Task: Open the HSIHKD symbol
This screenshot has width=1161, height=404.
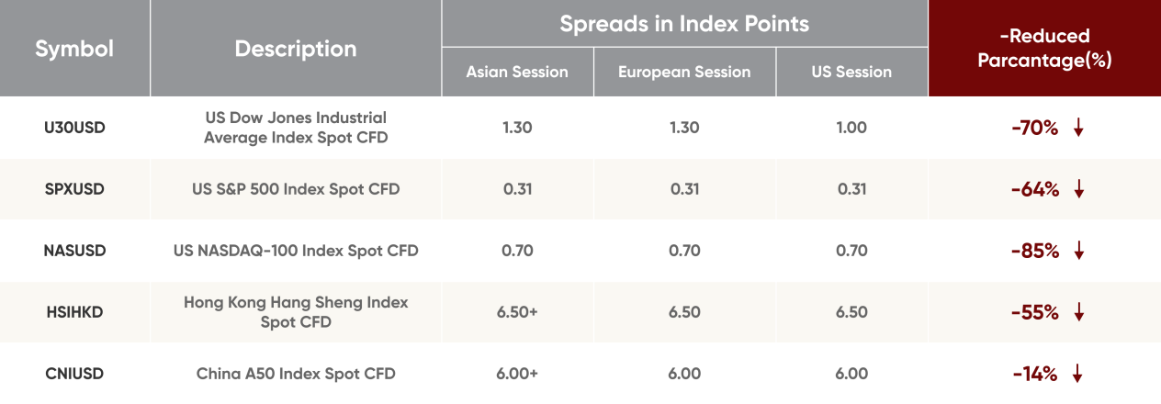Action: 74,312
